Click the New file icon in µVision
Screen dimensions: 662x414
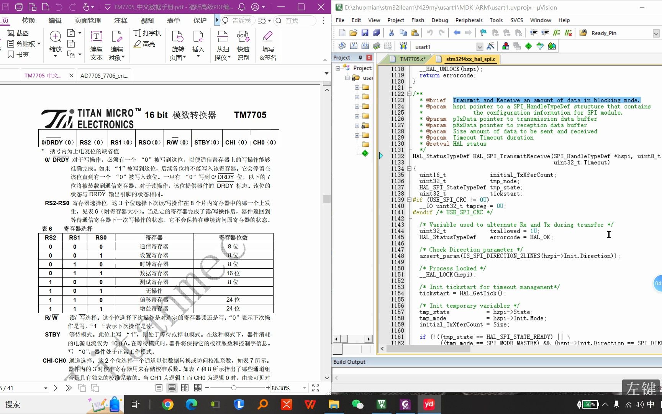pos(342,33)
